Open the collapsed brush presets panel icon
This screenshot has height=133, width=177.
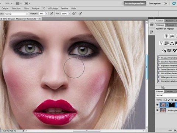coord(152,32)
